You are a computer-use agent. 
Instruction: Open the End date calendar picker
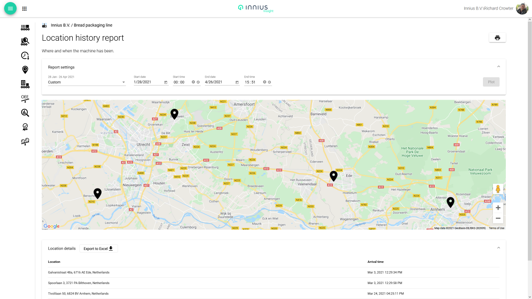237,82
